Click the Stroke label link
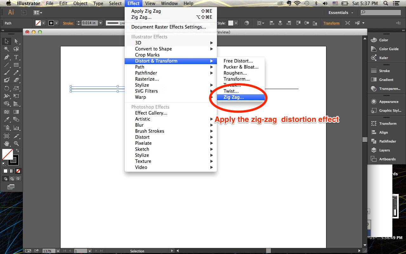The image size is (406, 254). 68,23
